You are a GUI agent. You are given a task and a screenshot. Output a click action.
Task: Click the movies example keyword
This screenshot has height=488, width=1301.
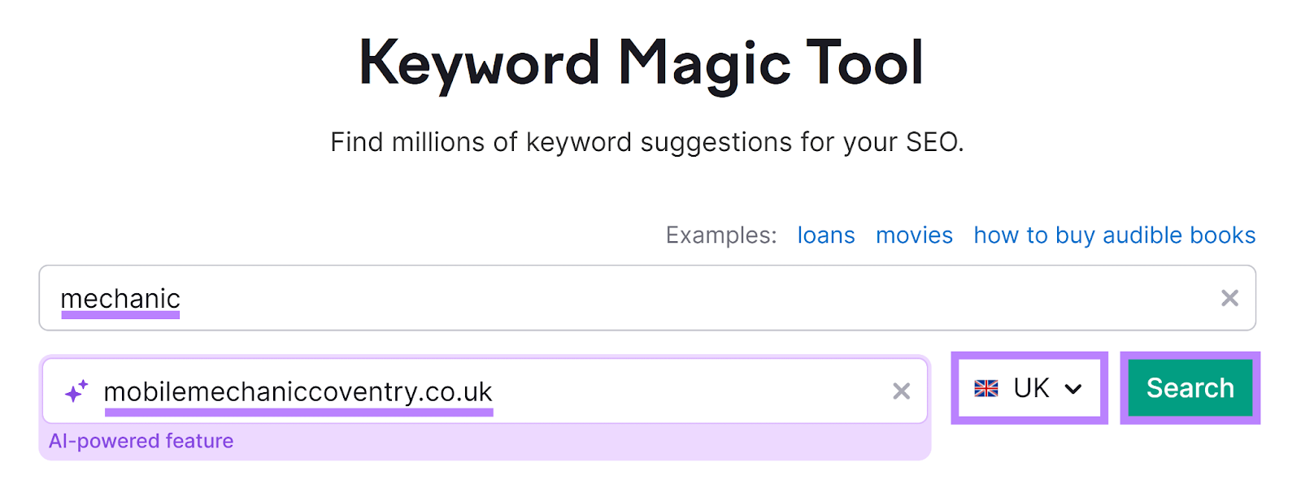(x=914, y=235)
